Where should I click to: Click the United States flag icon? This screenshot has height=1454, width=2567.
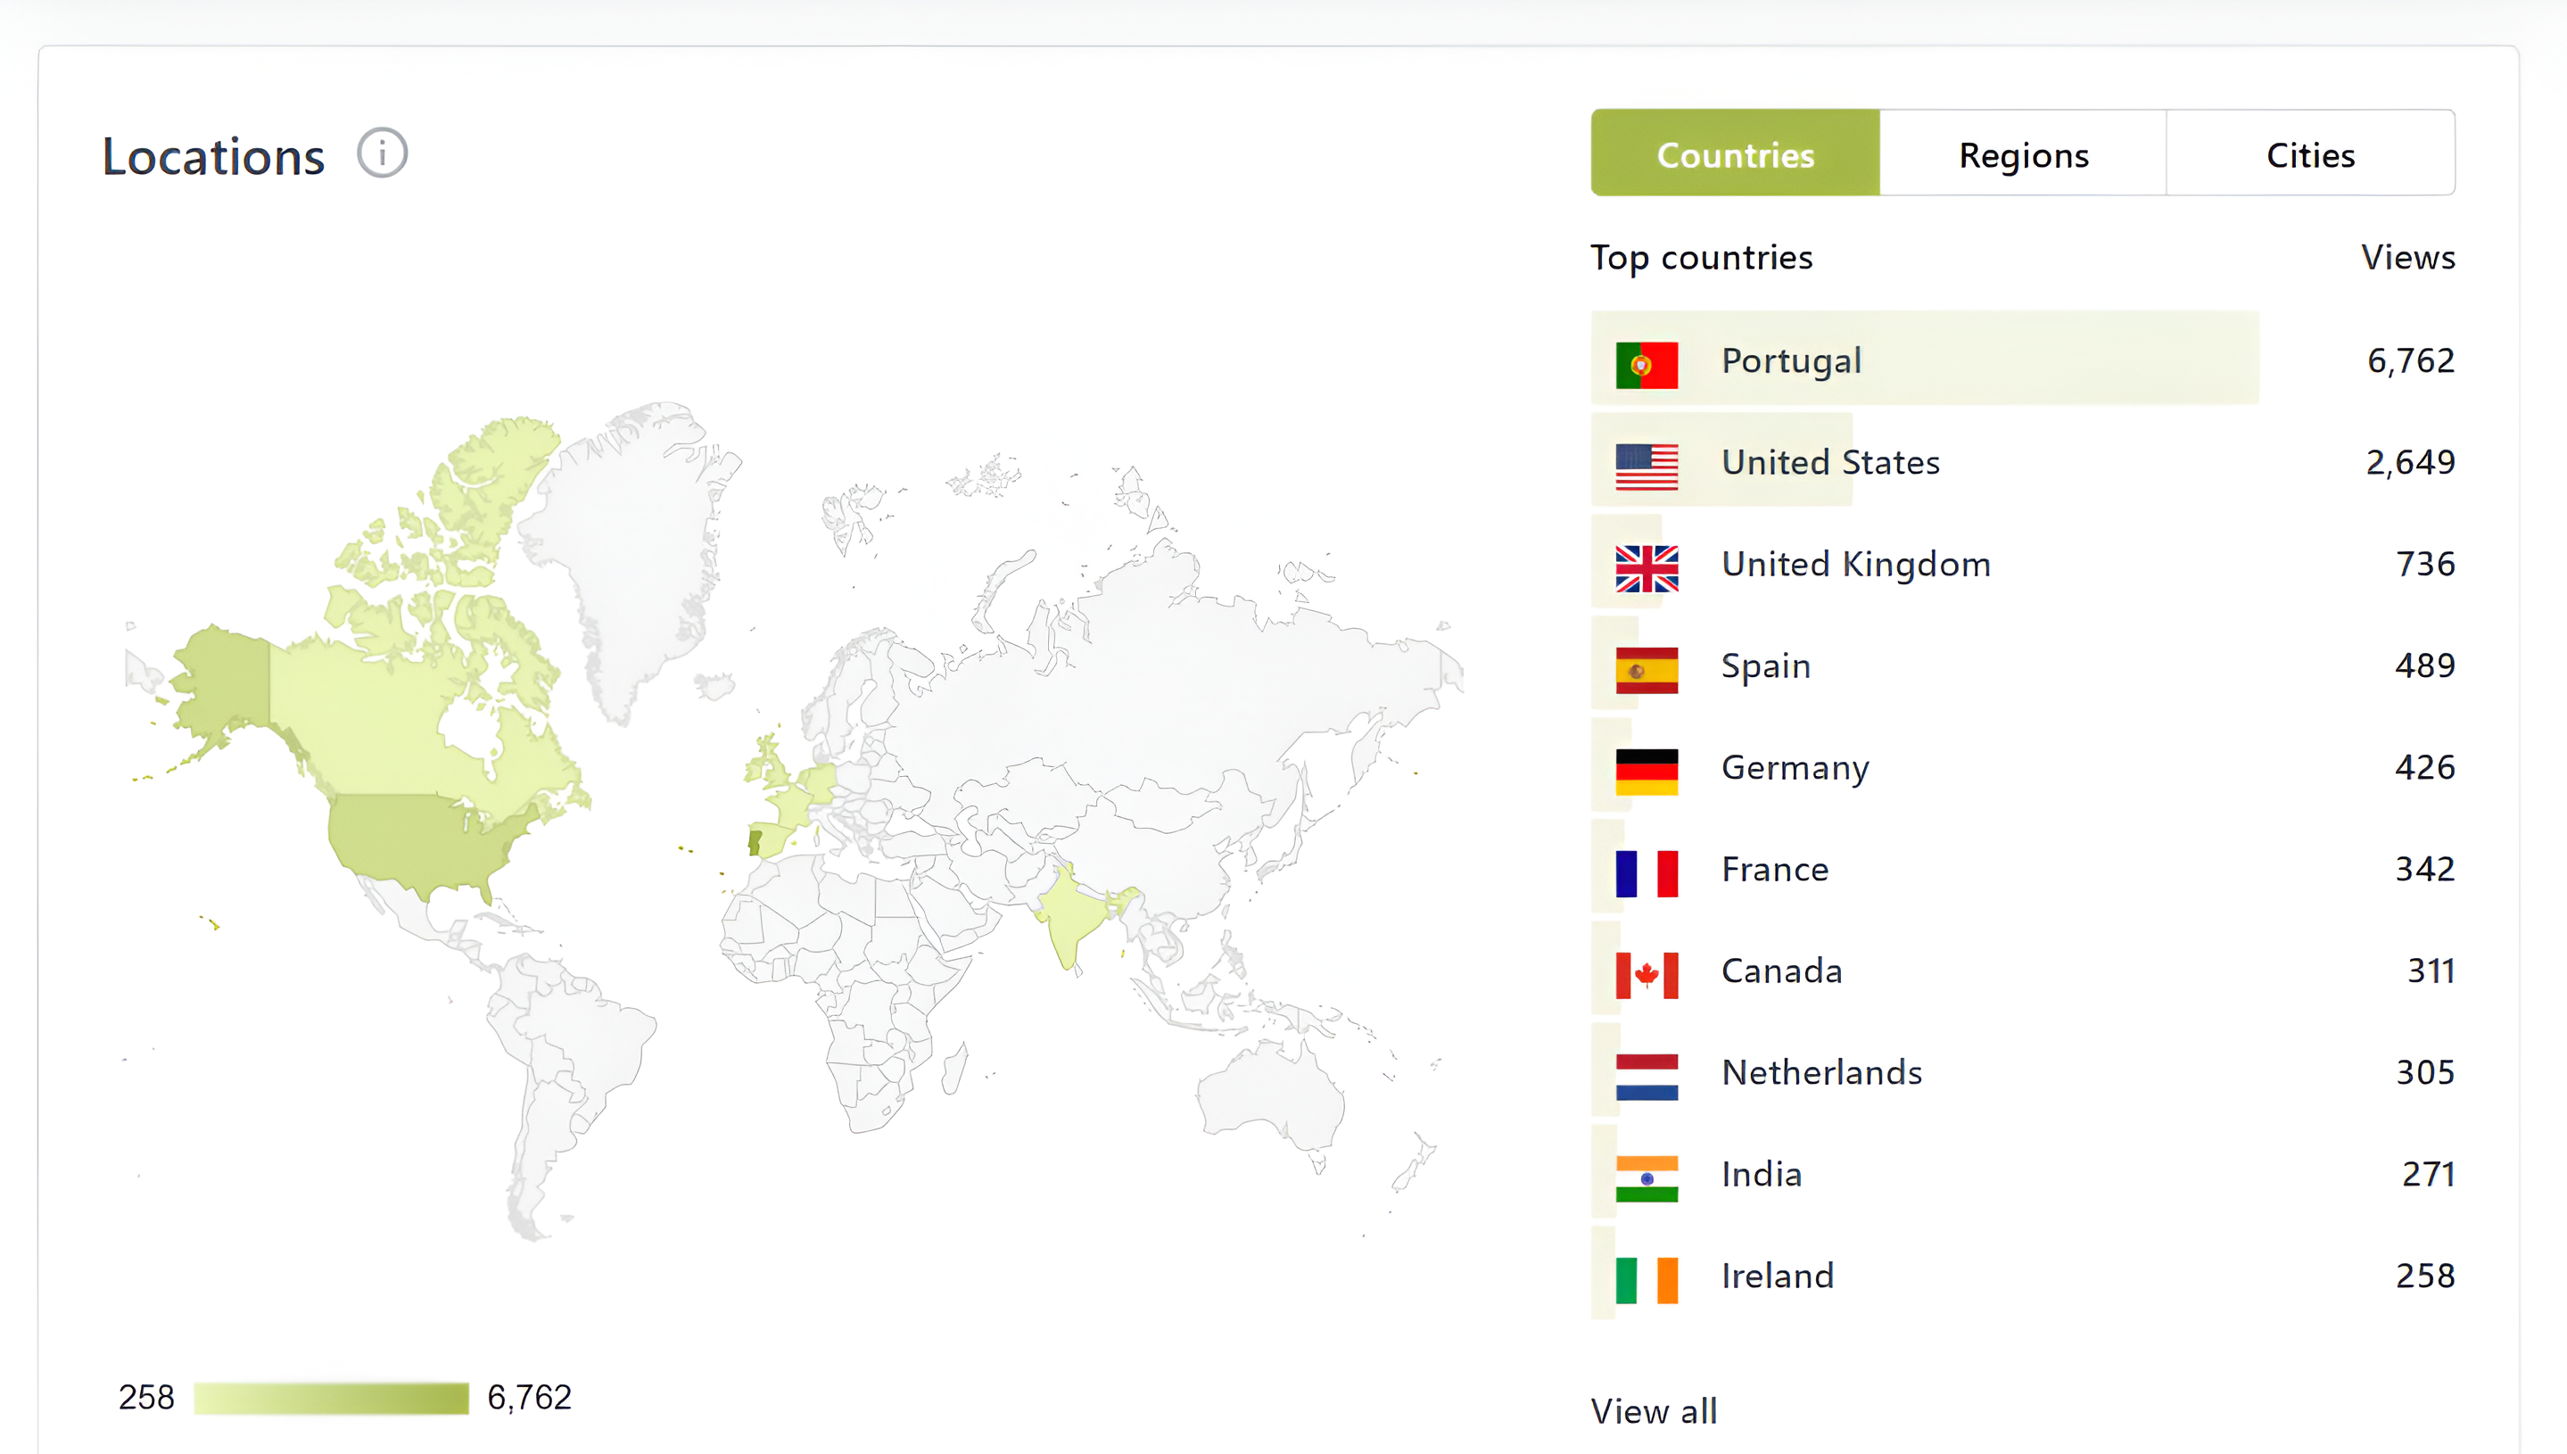click(1647, 465)
